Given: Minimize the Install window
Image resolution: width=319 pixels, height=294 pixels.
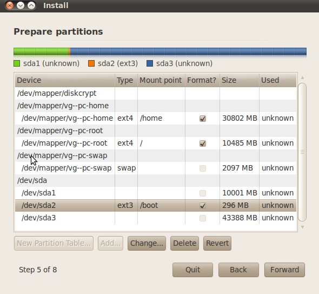Looking at the screenshot, I should [x=21, y=5].
